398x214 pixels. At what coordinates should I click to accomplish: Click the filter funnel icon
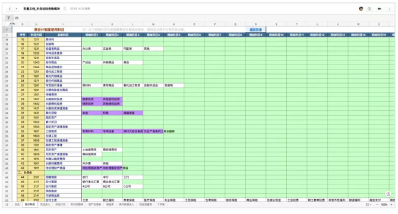tap(8, 18)
